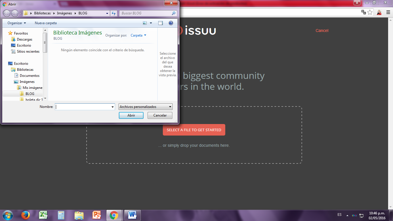This screenshot has width=393, height=221.
Task: Show hidden tray icons arrow
Action: click(x=347, y=215)
